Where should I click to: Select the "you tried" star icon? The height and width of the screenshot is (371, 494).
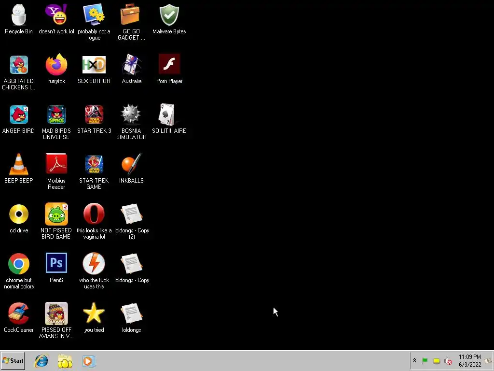(94, 313)
